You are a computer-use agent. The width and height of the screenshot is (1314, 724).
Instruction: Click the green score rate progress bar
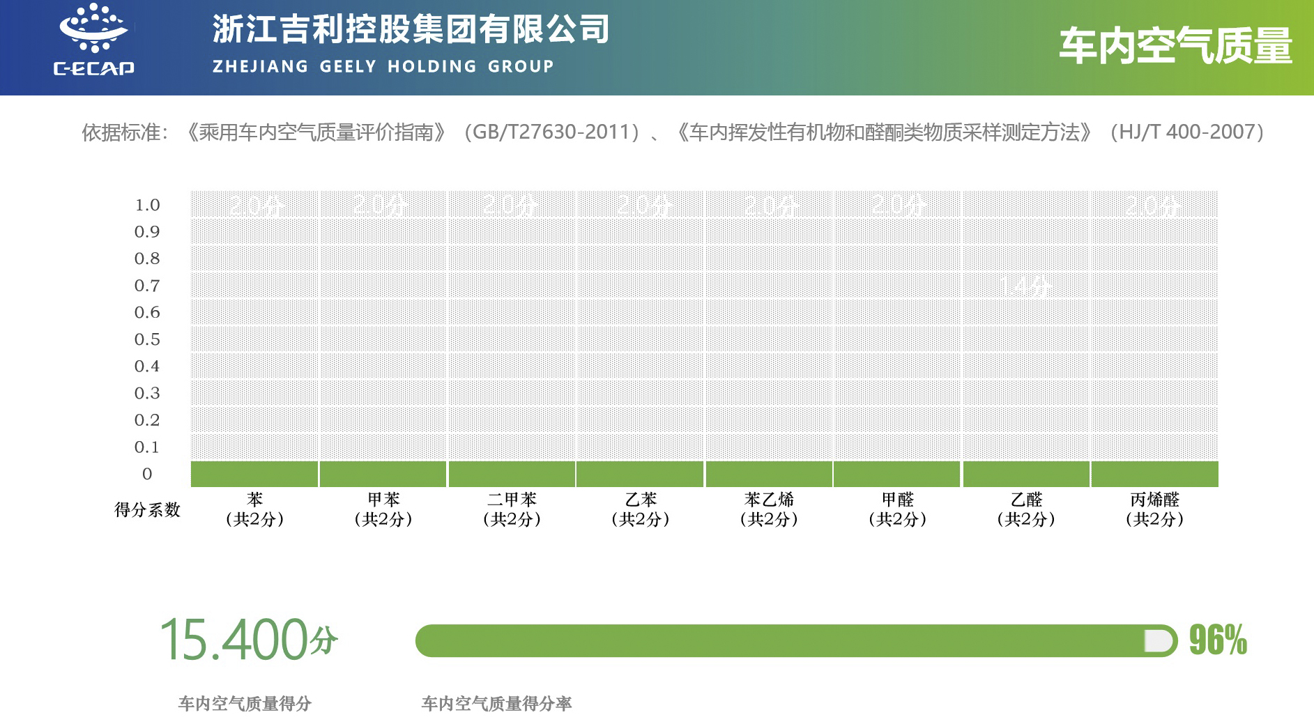pos(796,641)
